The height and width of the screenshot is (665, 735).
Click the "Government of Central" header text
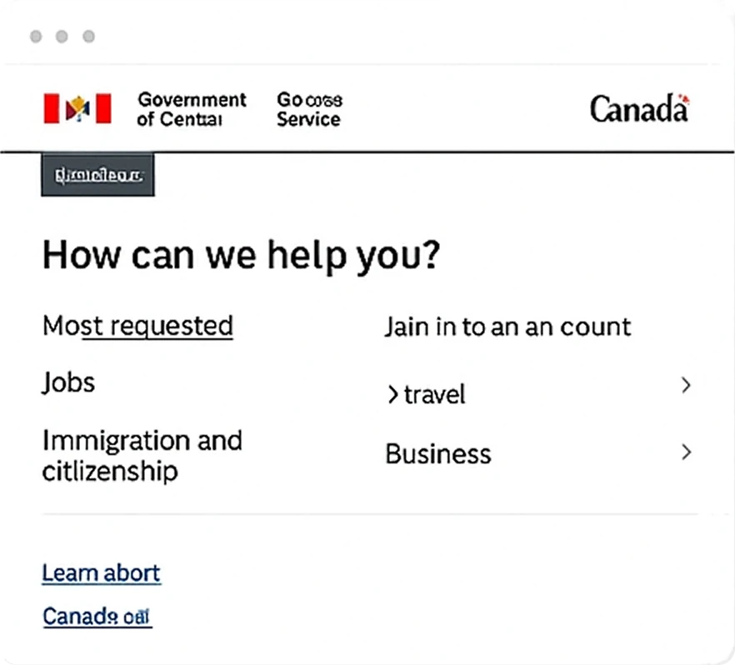pos(191,108)
